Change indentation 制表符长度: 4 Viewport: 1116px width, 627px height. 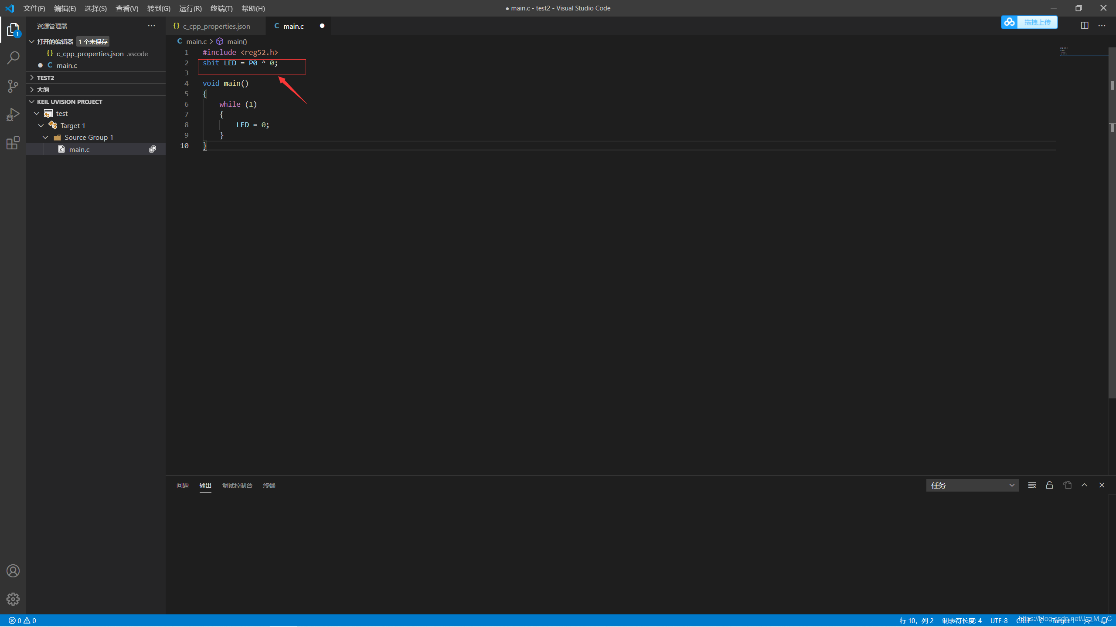coord(962,620)
